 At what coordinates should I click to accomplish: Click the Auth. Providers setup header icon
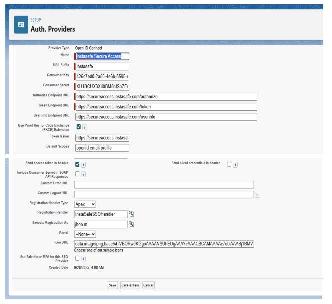[21, 24]
